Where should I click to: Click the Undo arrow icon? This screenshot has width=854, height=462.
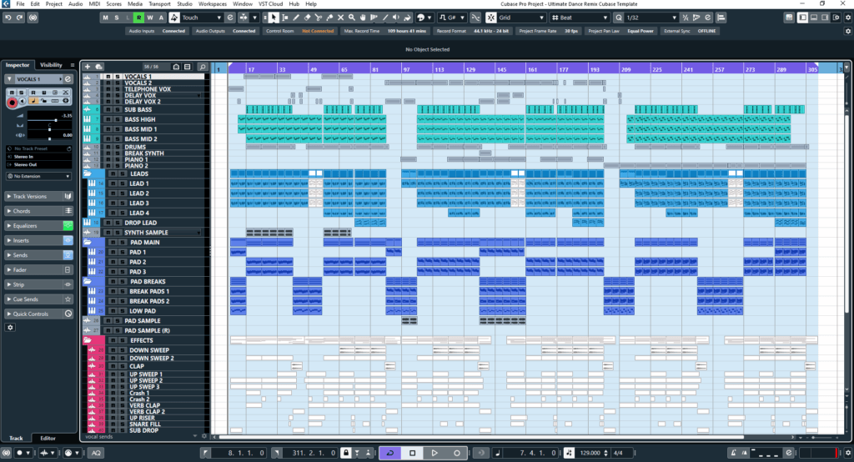8,18
